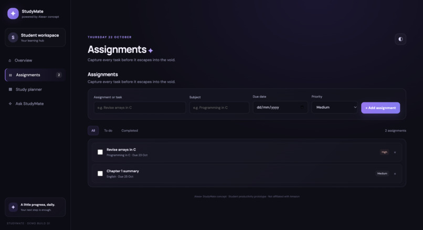Click the Add assignment button
The height and width of the screenshot is (230, 423).
click(x=380, y=108)
